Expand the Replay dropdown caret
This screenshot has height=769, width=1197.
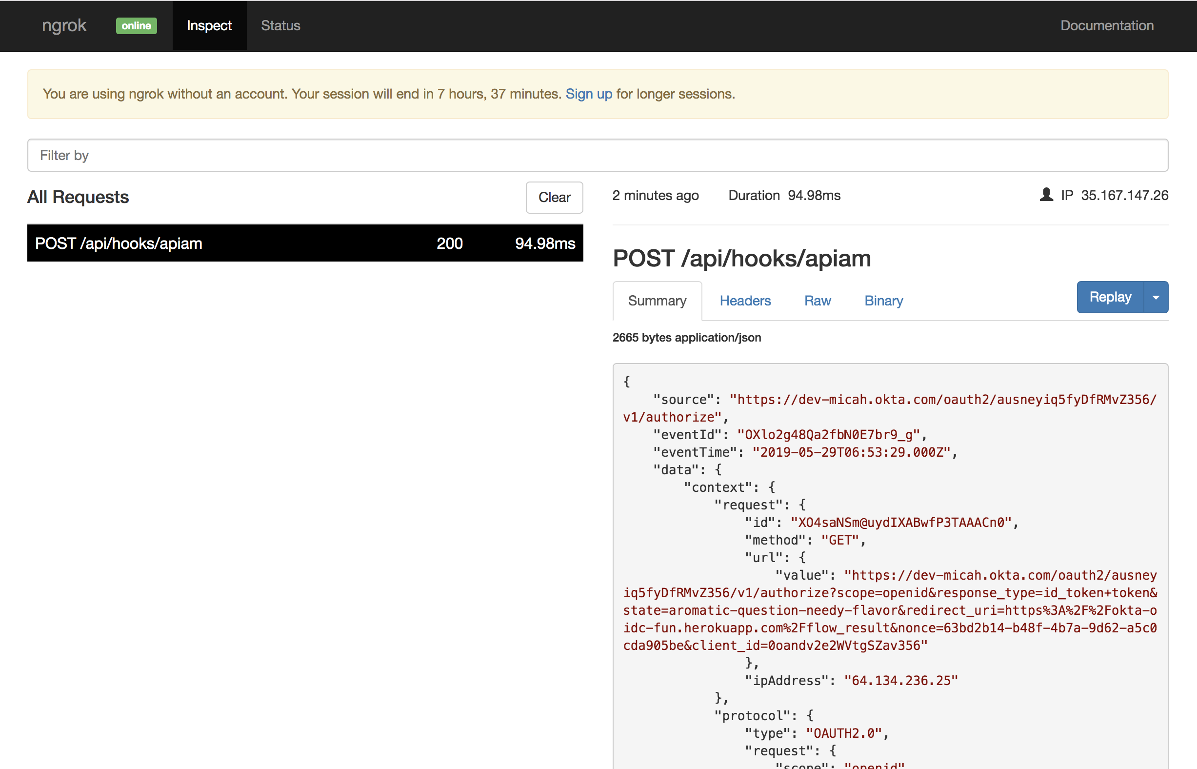pos(1156,297)
